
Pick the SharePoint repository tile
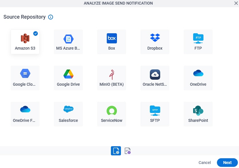click(198, 114)
